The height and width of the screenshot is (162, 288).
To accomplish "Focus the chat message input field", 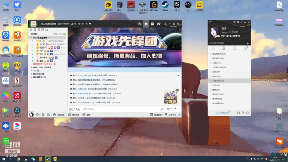I will (x=120, y=109).
